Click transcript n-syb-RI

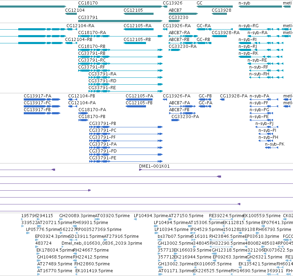point(261,43)
